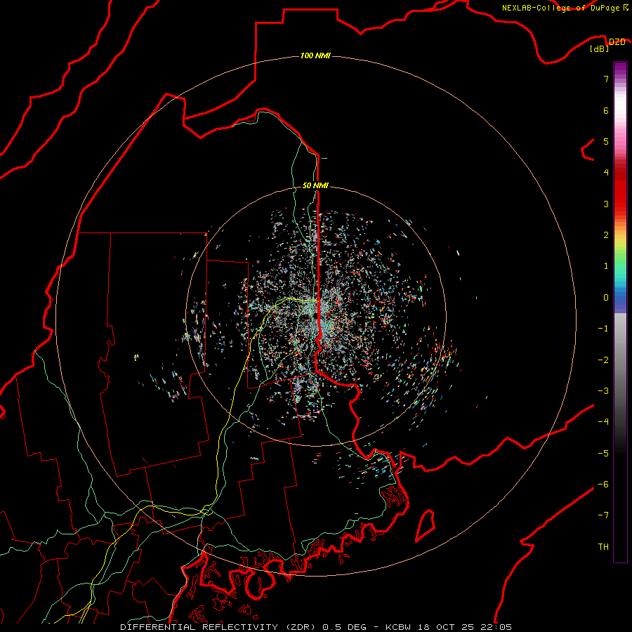Image resolution: width=632 pixels, height=632 pixels.
Task: Click the DZD color scale title
Action: (617, 42)
